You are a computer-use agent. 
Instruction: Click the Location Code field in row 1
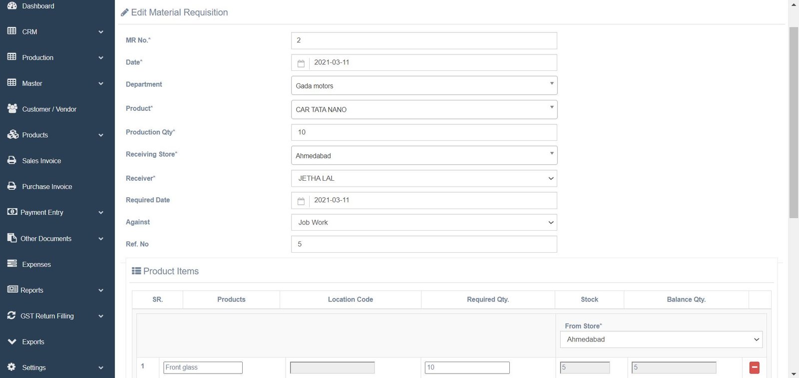pyautogui.click(x=332, y=368)
